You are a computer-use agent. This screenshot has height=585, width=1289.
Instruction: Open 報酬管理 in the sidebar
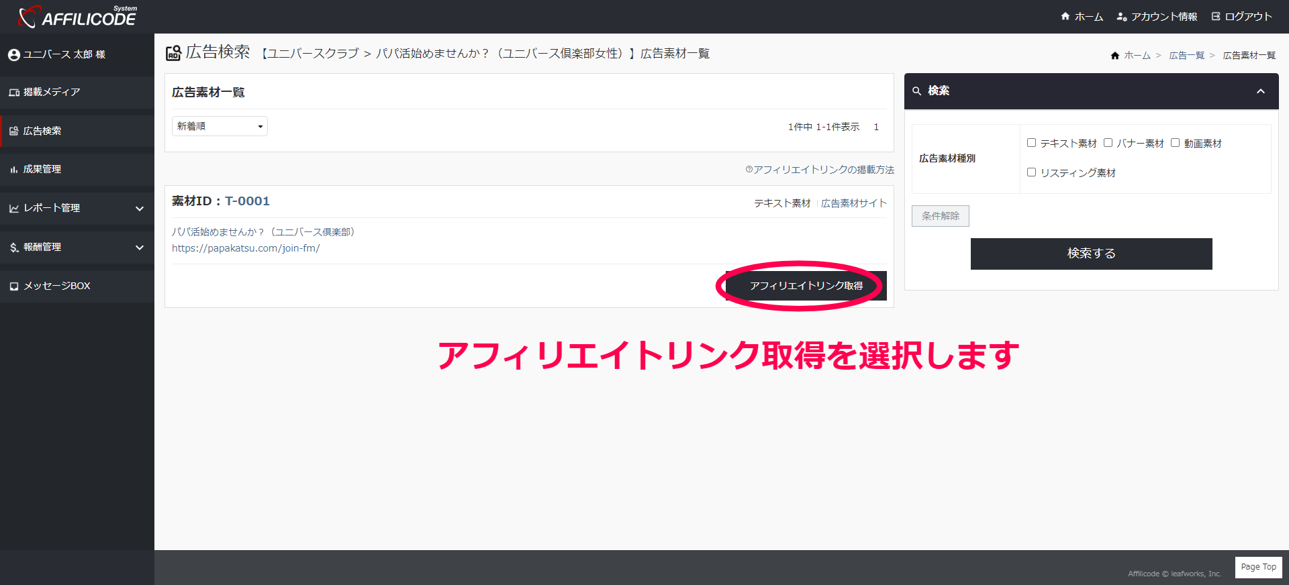pos(77,248)
